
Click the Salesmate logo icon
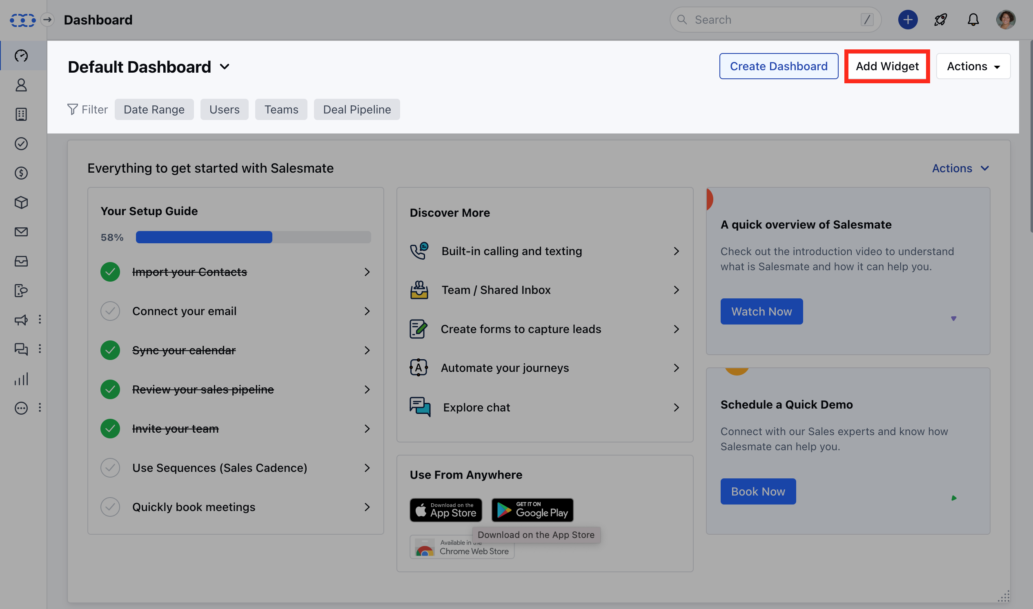click(22, 20)
